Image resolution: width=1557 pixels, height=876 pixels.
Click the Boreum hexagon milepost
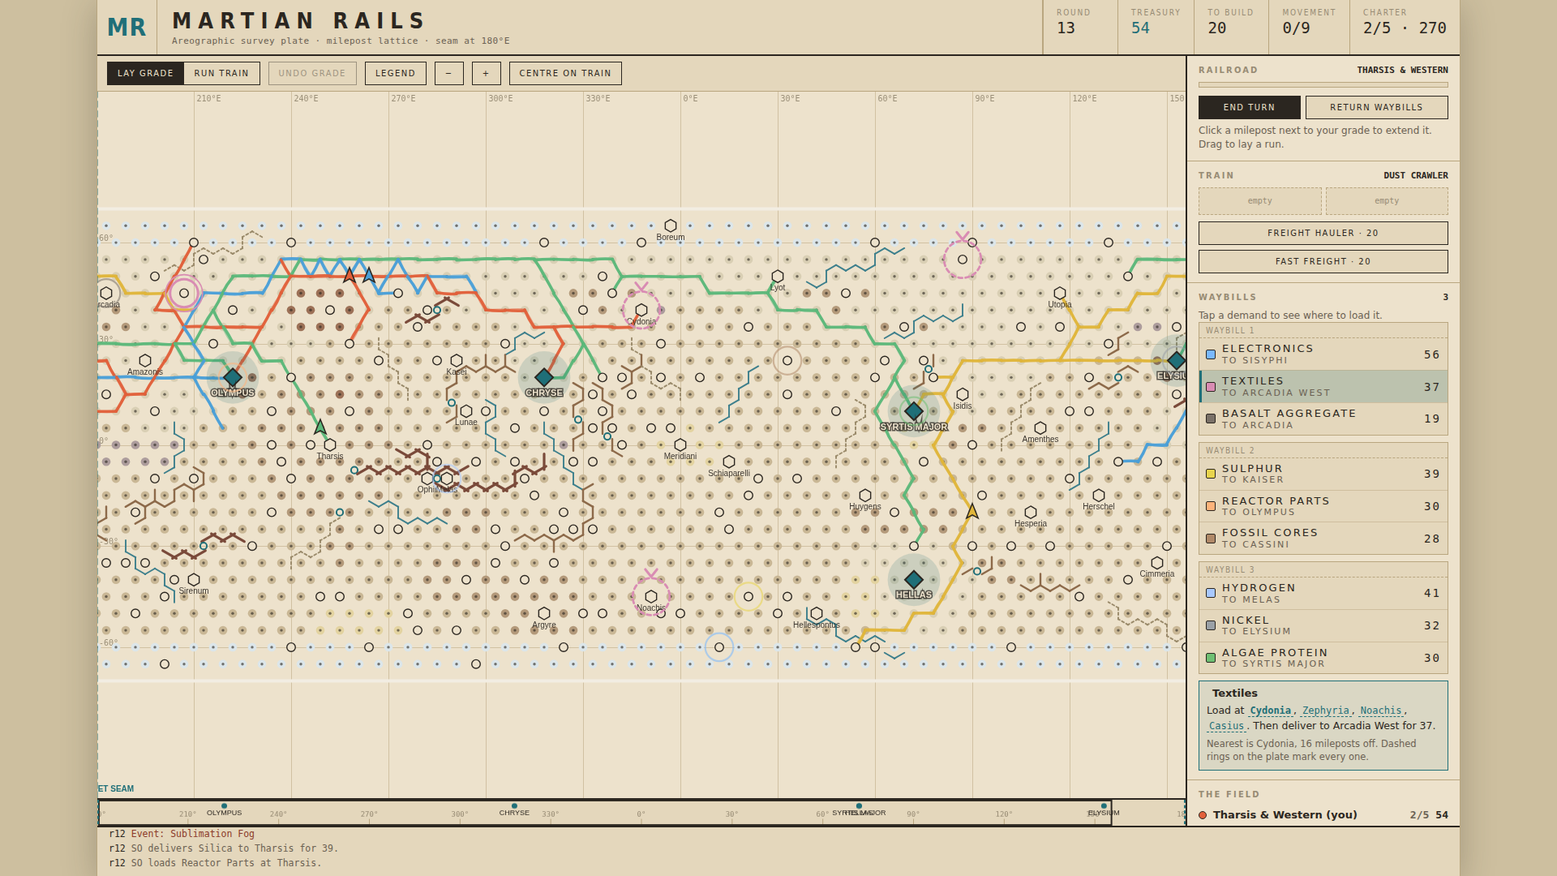(671, 225)
